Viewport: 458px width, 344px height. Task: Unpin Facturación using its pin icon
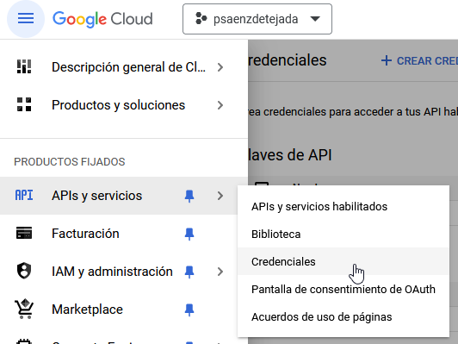click(x=189, y=234)
